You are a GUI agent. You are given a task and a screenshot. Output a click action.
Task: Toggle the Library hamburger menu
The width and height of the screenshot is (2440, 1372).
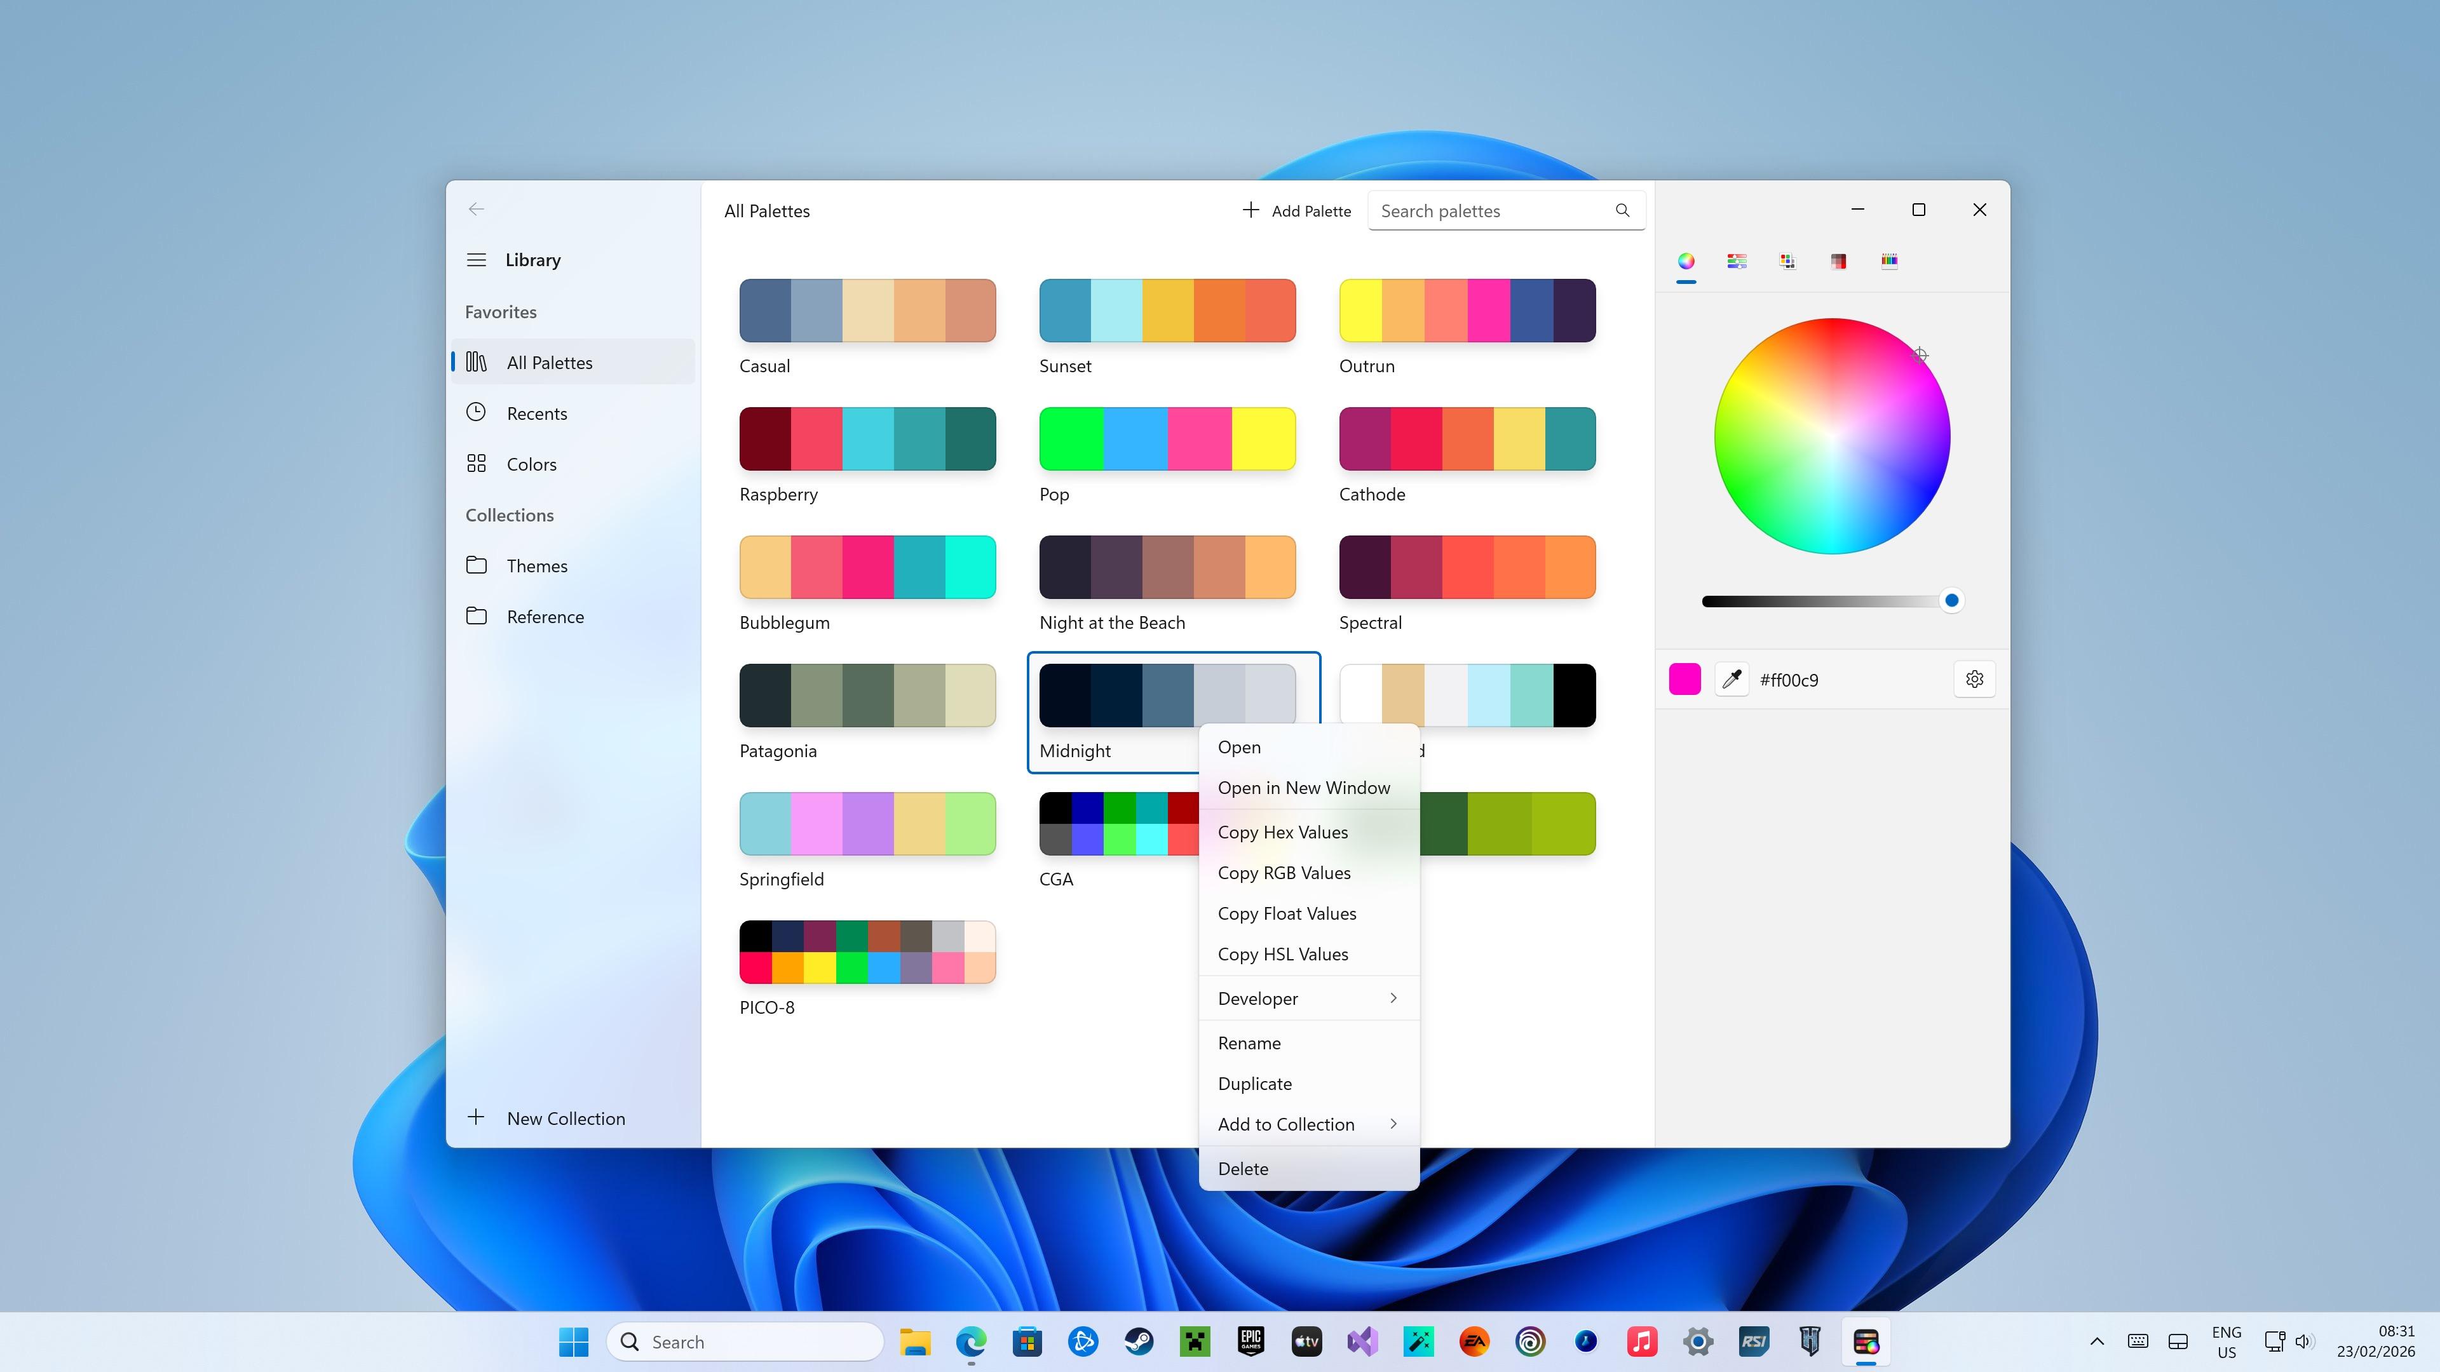tap(477, 259)
